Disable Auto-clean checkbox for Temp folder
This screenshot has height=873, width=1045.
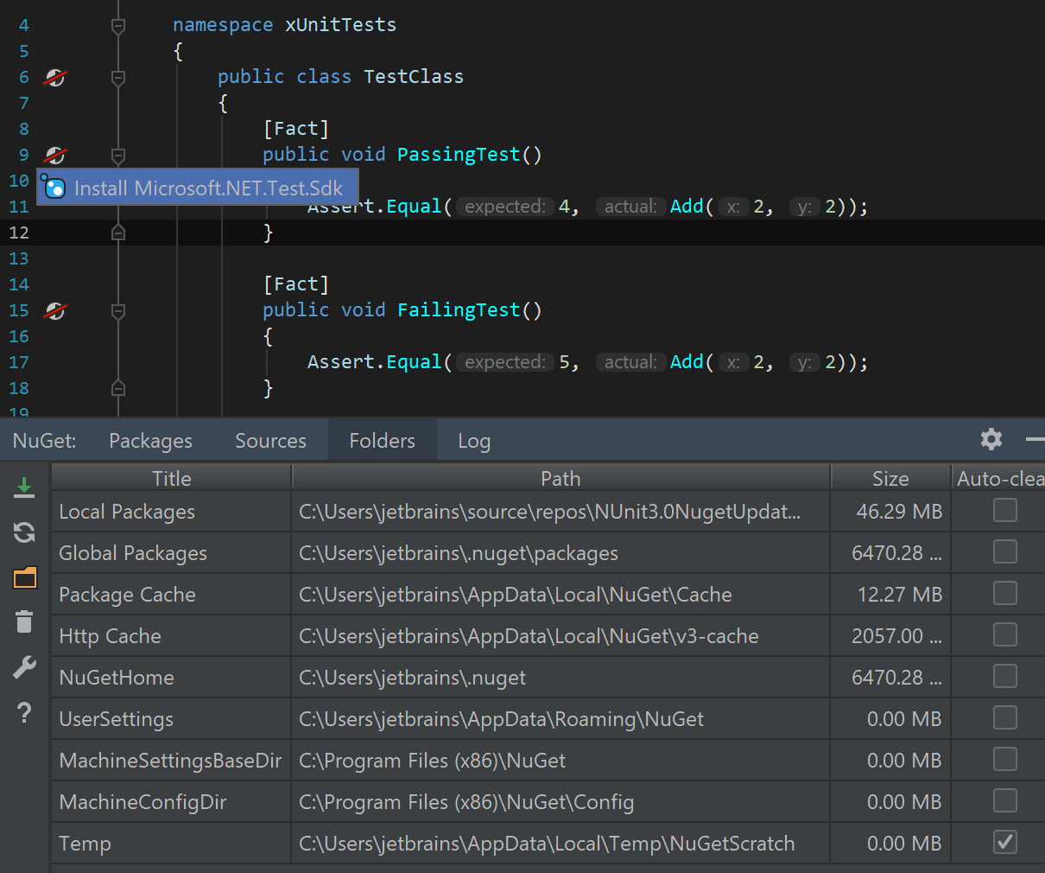tap(1004, 842)
